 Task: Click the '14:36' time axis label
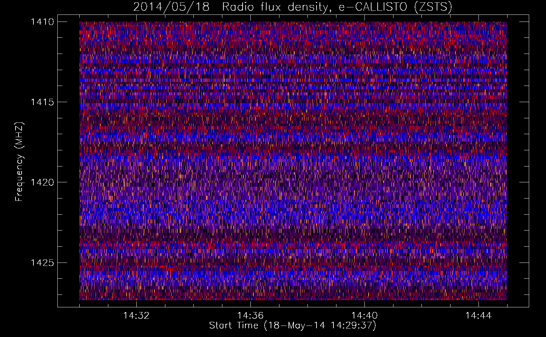250,316
